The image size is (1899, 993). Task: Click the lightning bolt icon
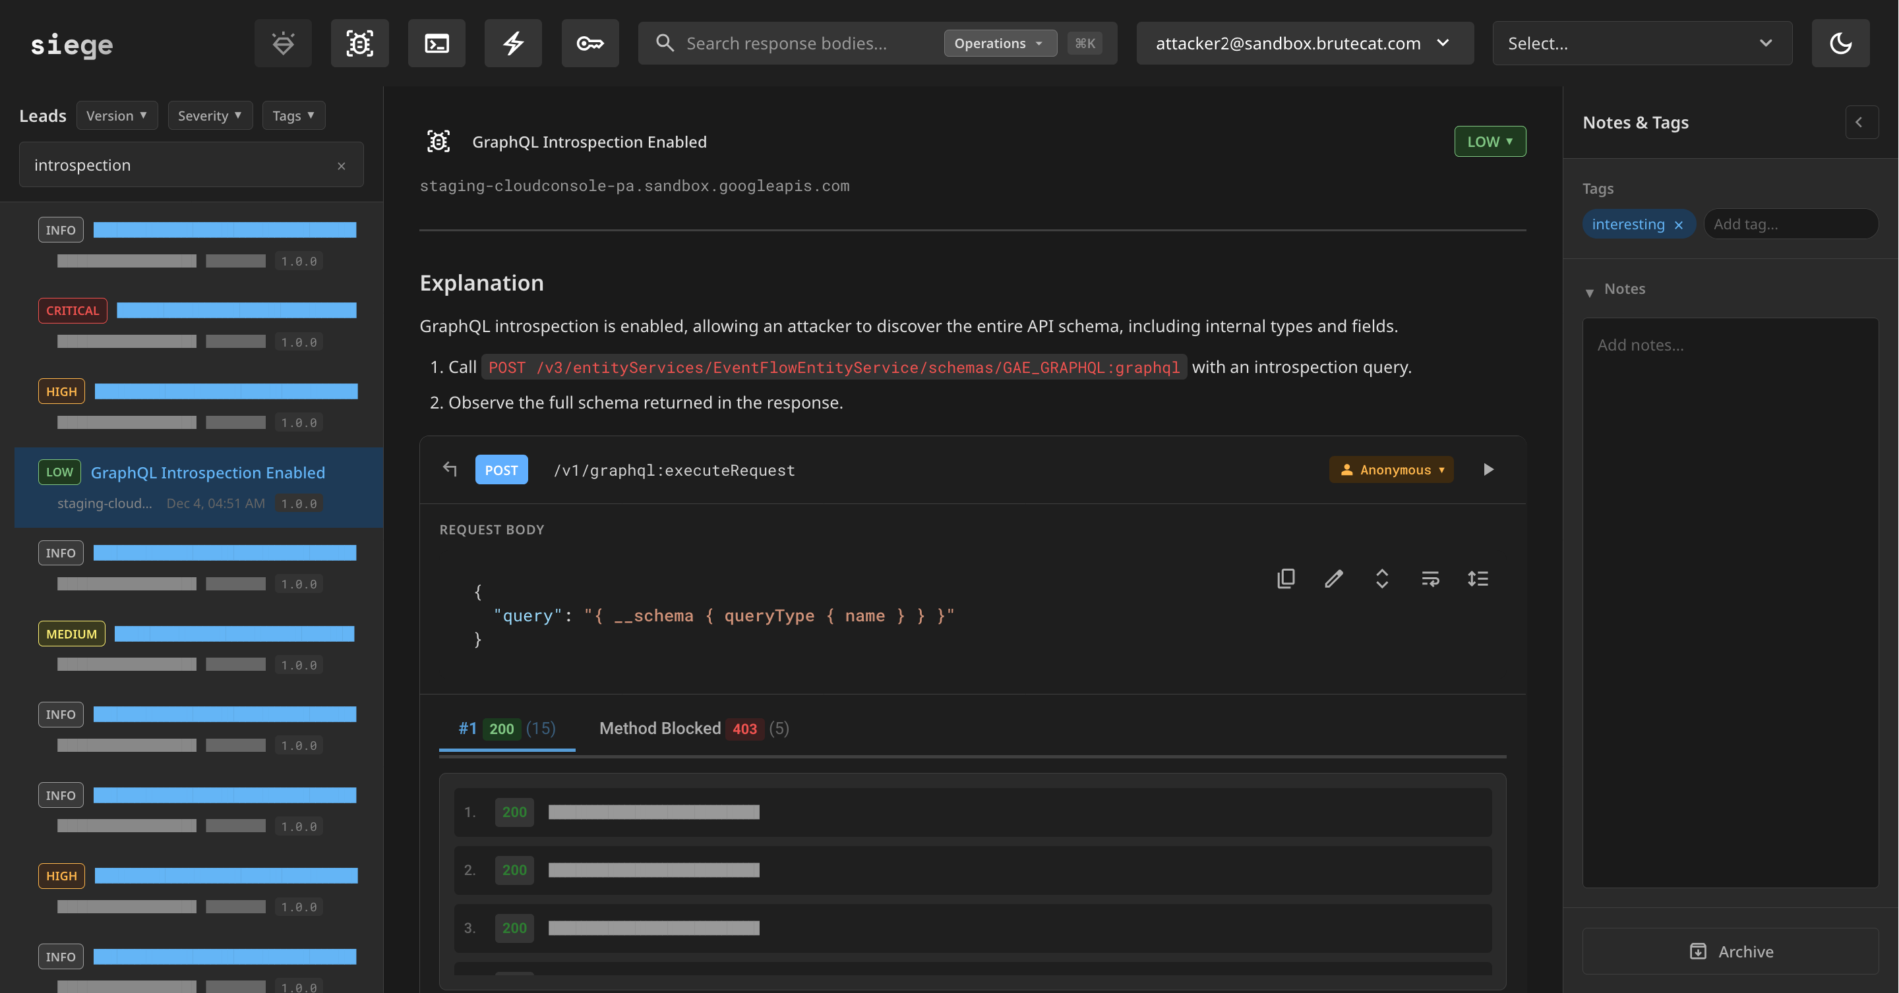click(x=513, y=43)
